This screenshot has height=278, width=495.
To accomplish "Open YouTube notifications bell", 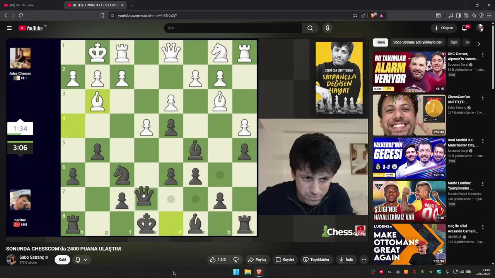I will (465, 28).
